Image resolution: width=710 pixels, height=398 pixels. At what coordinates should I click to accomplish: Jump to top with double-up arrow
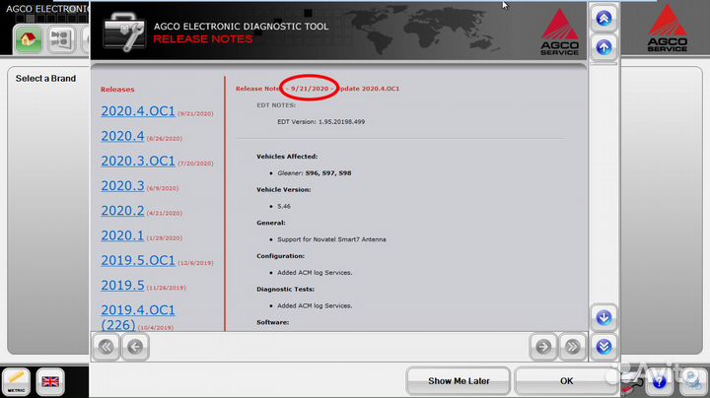click(x=603, y=19)
